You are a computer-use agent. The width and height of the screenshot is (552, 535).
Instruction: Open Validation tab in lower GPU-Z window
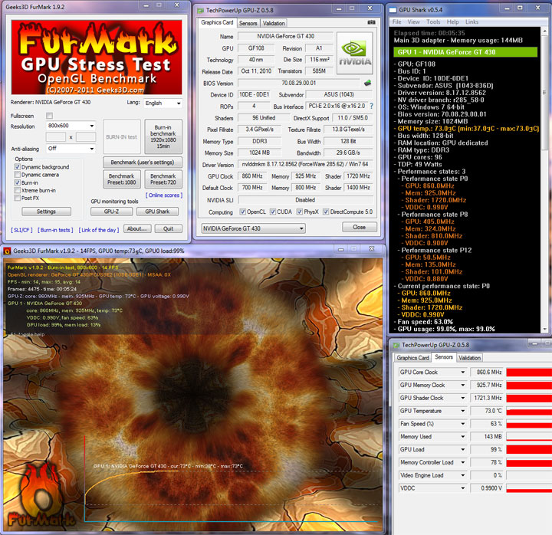coord(469,358)
